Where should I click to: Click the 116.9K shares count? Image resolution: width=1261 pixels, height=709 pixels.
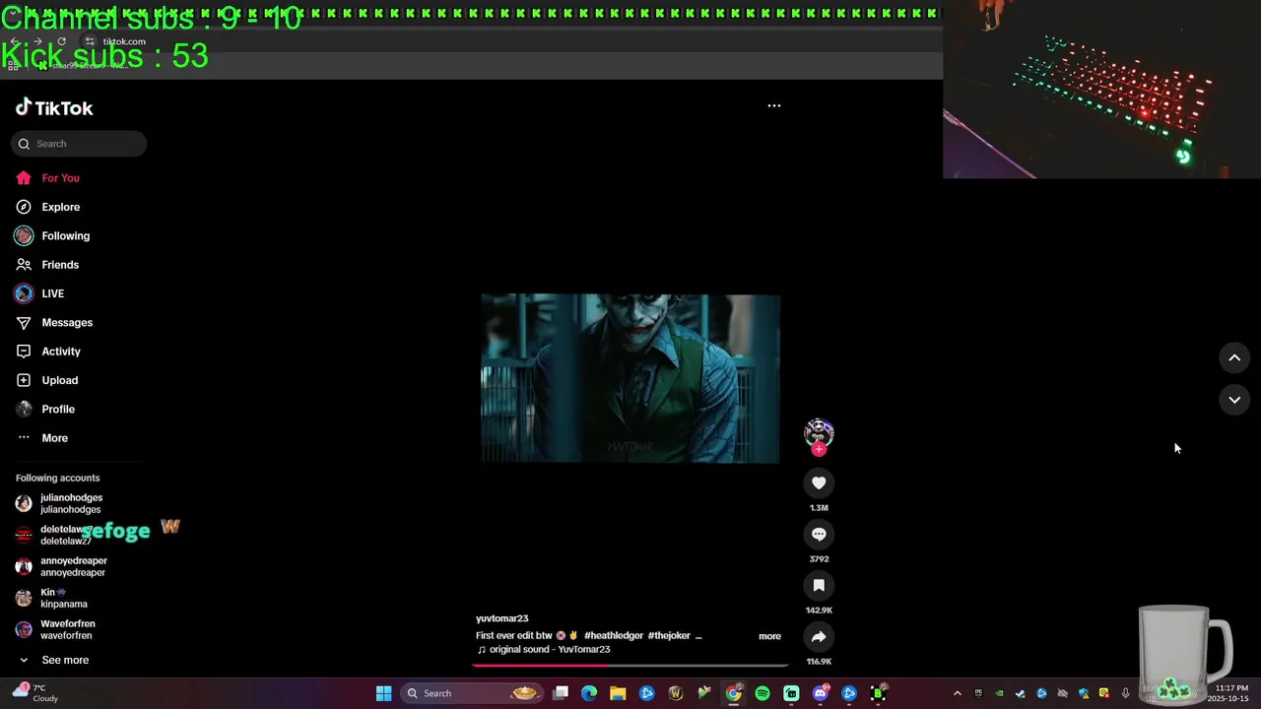point(819,662)
